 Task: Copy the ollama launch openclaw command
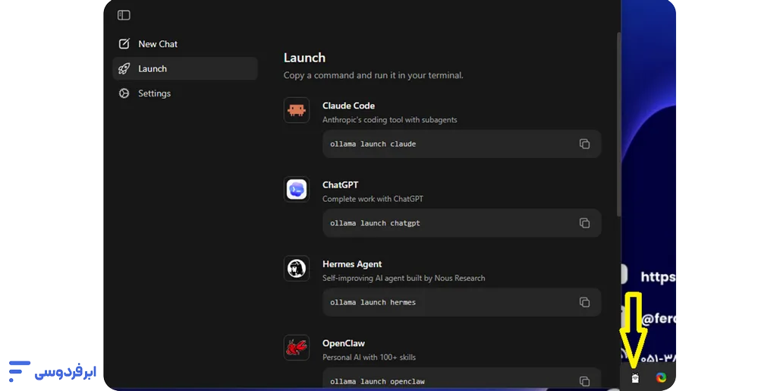585,381
